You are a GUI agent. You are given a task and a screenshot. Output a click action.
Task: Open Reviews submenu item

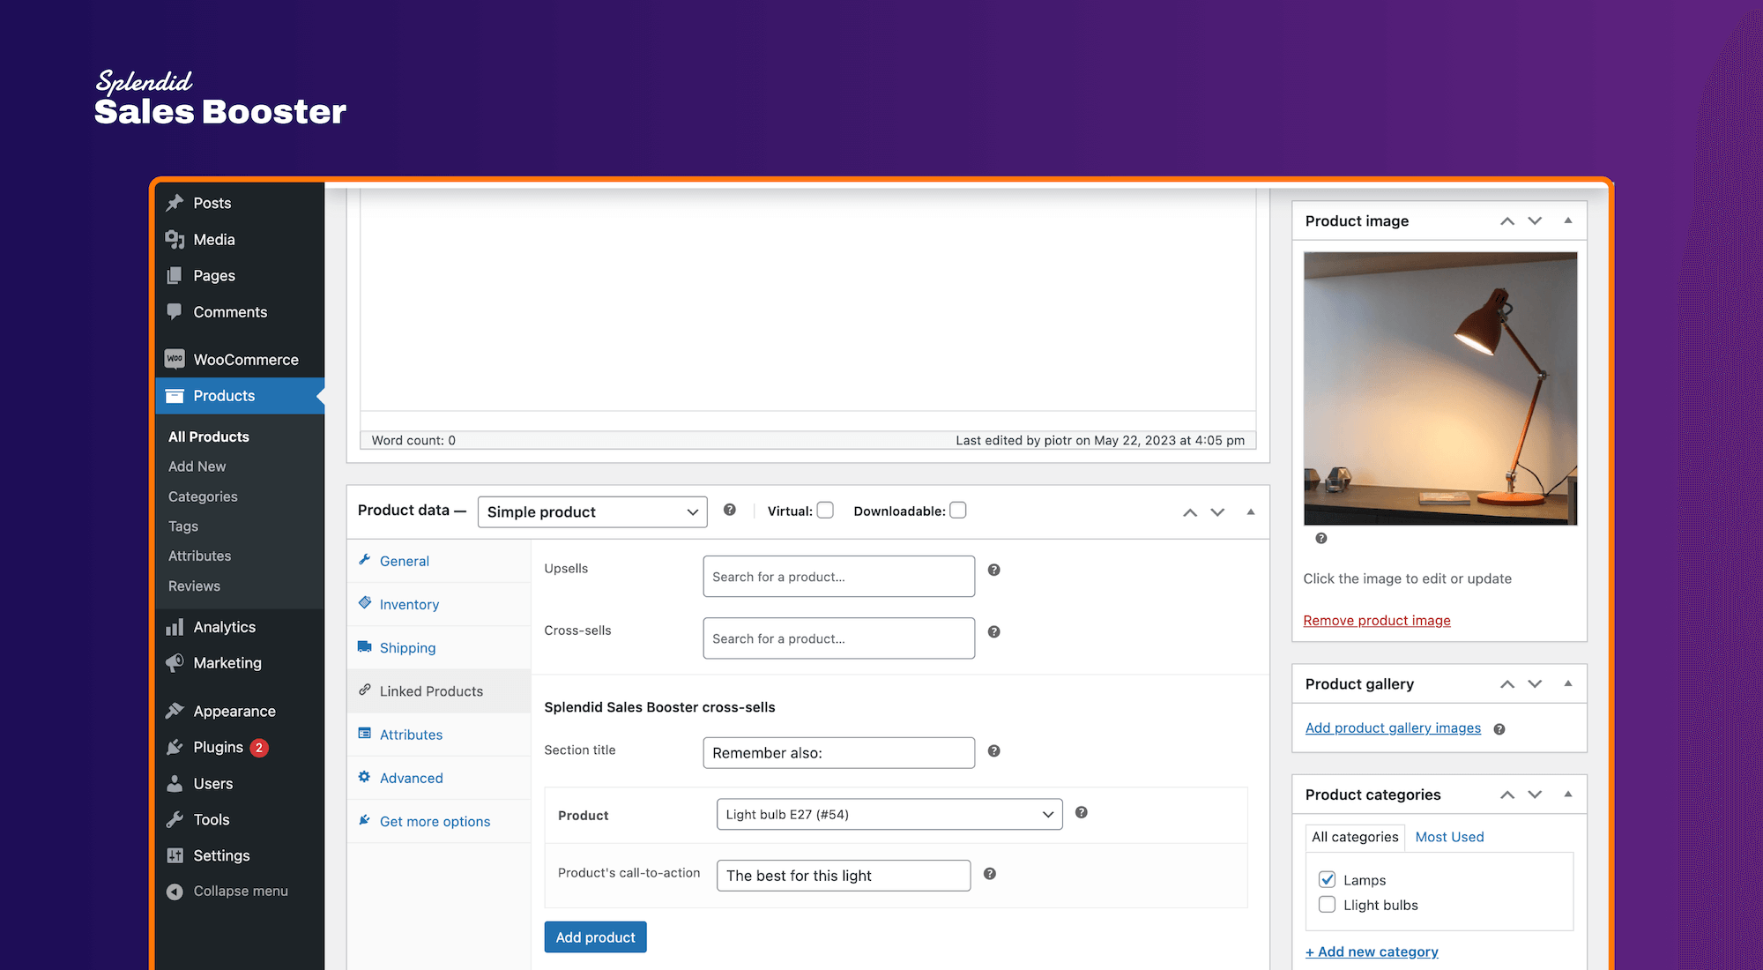[194, 586]
